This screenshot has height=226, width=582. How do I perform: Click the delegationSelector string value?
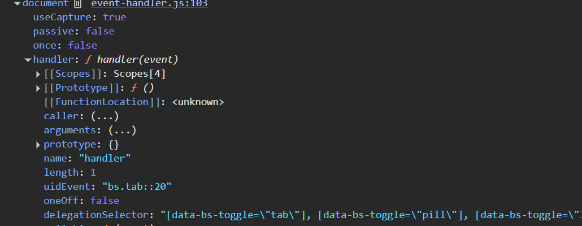[x=371, y=215]
